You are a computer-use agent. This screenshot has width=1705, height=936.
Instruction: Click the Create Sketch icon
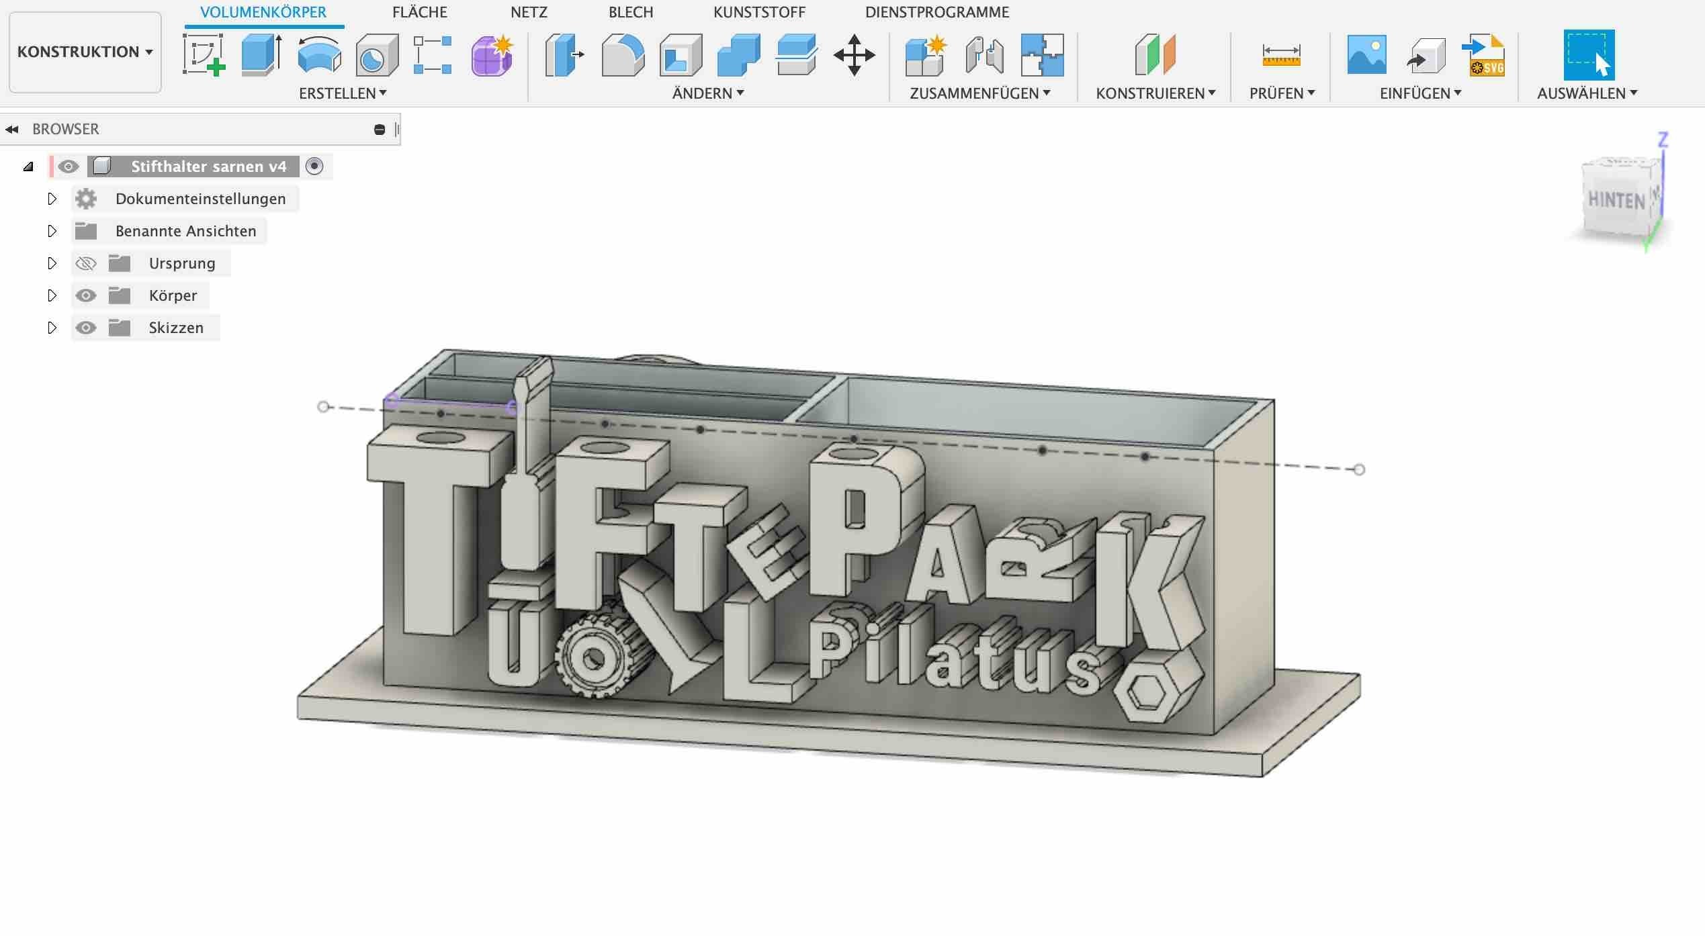[204, 55]
